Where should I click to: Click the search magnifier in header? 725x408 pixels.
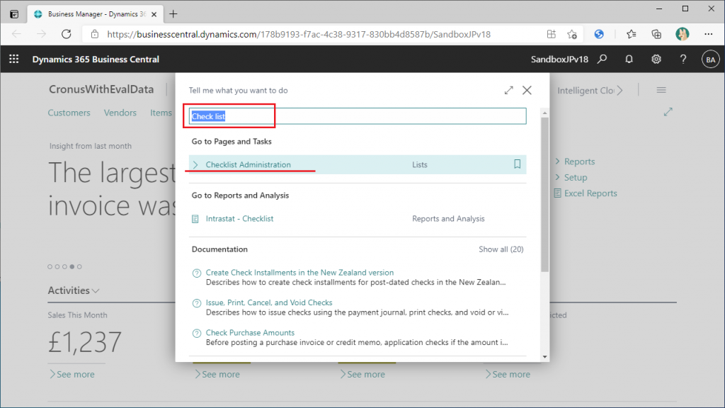click(x=602, y=59)
